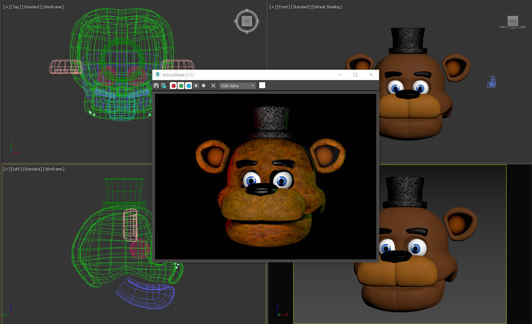
Task: Select the top hat in the Front viewport
Action: click(x=408, y=41)
